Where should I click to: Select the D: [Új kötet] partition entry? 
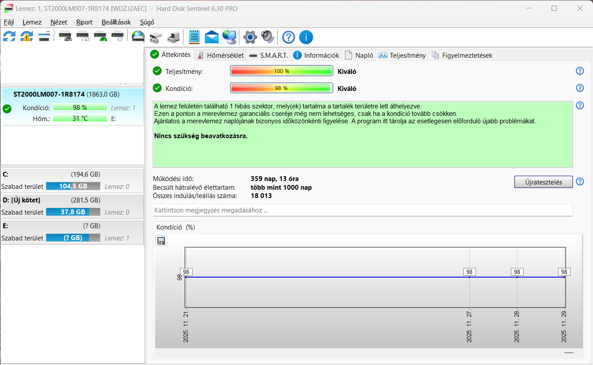[x=72, y=206]
